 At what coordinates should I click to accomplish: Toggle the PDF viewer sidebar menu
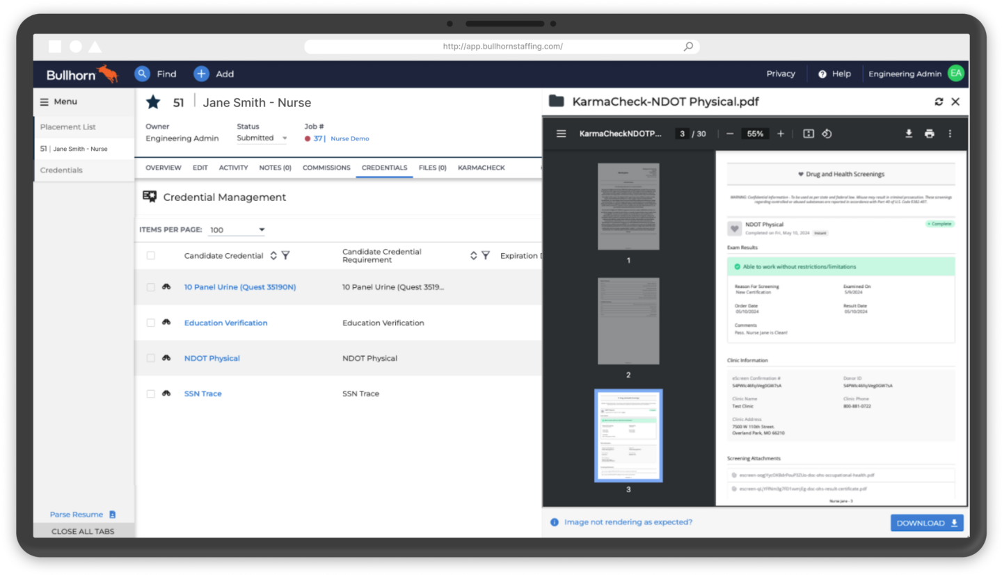(562, 133)
